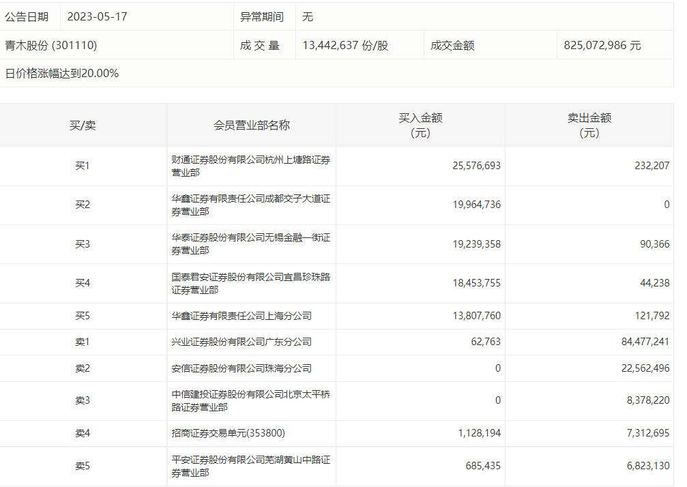
Task: Click sell amount 6,823,130
Action: [648, 466]
